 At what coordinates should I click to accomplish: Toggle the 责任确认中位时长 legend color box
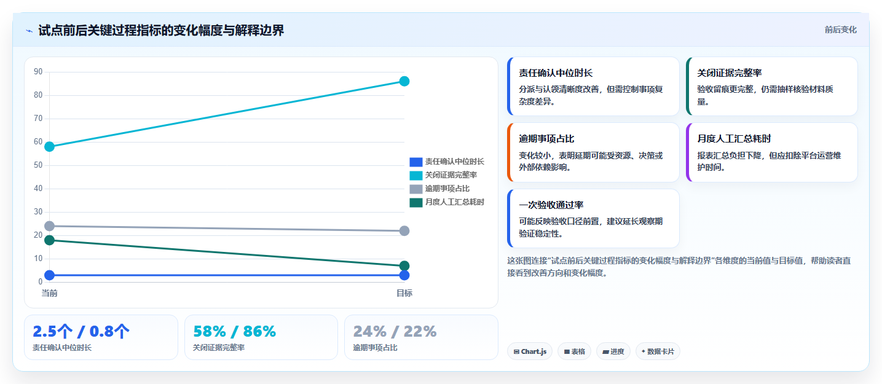[416, 162]
